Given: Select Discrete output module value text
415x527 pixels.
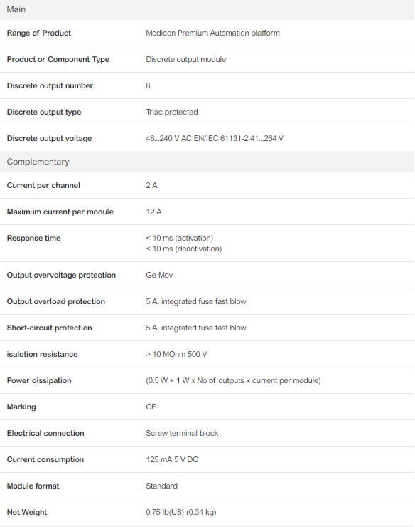Looking at the screenshot, I should [x=186, y=60].
